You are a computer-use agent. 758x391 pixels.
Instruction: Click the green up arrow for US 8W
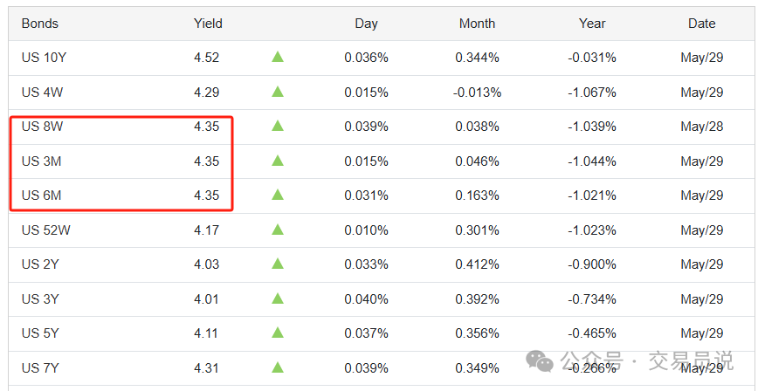tap(278, 127)
